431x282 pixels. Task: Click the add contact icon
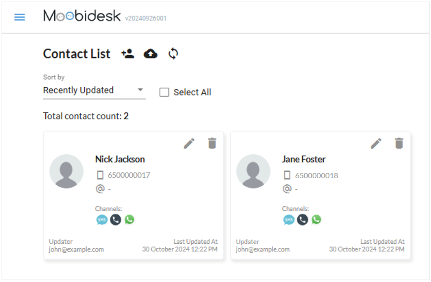point(128,54)
